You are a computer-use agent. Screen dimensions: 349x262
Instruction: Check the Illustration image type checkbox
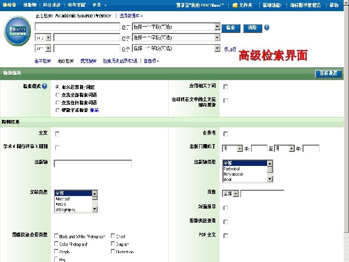point(113,251)
